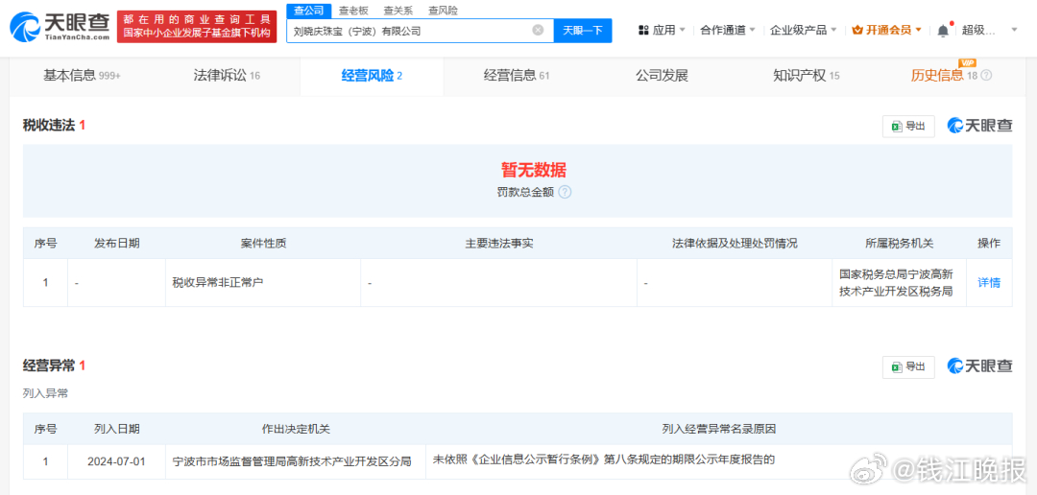Image resolution: width=1037 pixels, height=495 pixels.
Task: Click the 税收违法 1 section heading
Action: (54, 126)
